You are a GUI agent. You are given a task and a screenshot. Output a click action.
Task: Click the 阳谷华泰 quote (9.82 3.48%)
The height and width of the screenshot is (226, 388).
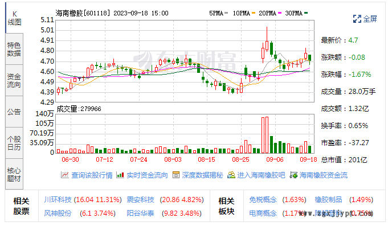(182, 213)
